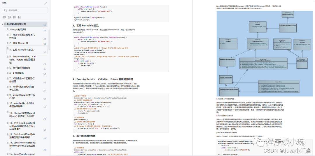The image size is (315, 156).
Task: Open bookmark 14、Java中interrupted 和isInterrupted
Action: pyautogui.click(x=22, y=146)
